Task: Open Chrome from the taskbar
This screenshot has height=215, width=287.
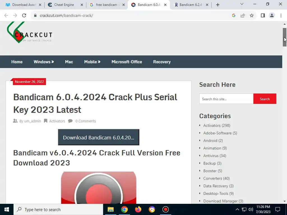Action: coord(124,209)
